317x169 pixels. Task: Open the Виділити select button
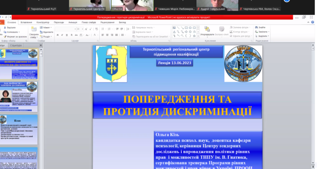(262, 36)
